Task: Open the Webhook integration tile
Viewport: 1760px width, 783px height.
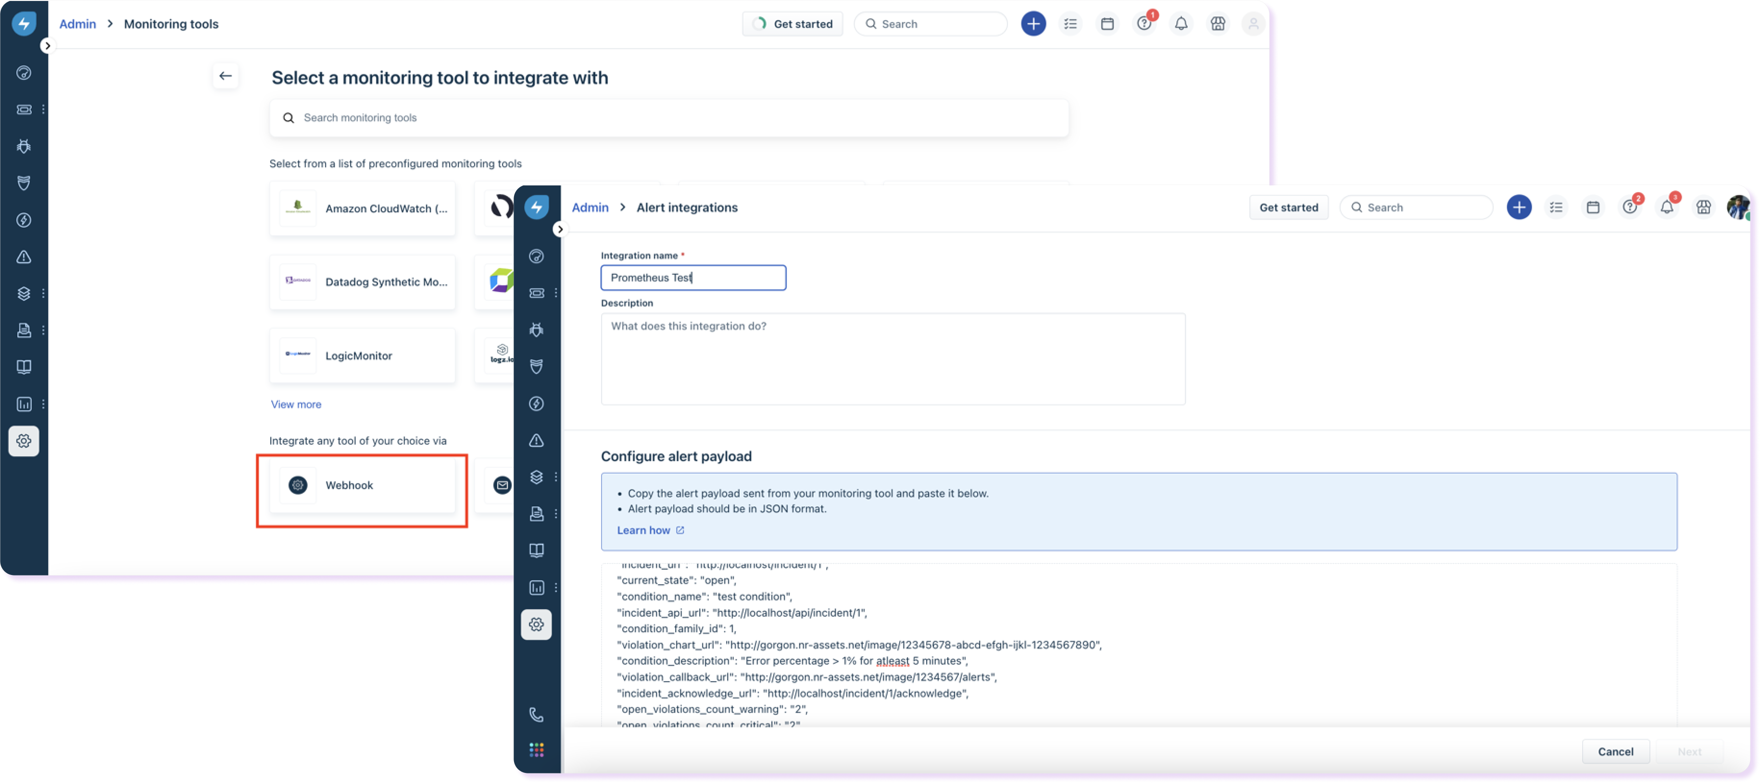Action: click(362, 485)
